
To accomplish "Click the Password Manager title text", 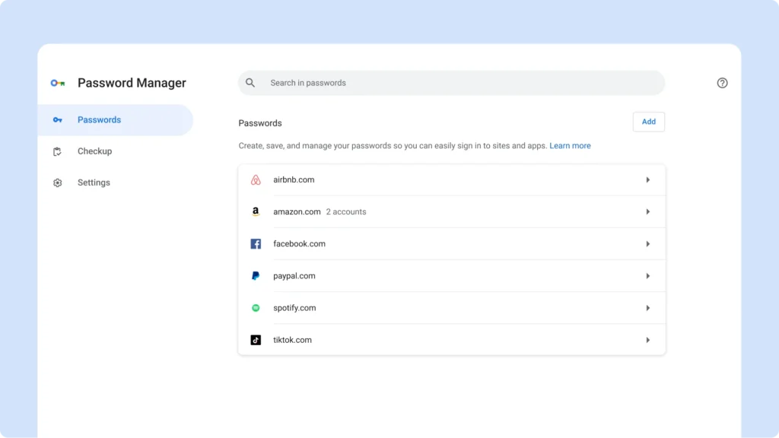I will (132, 83).
